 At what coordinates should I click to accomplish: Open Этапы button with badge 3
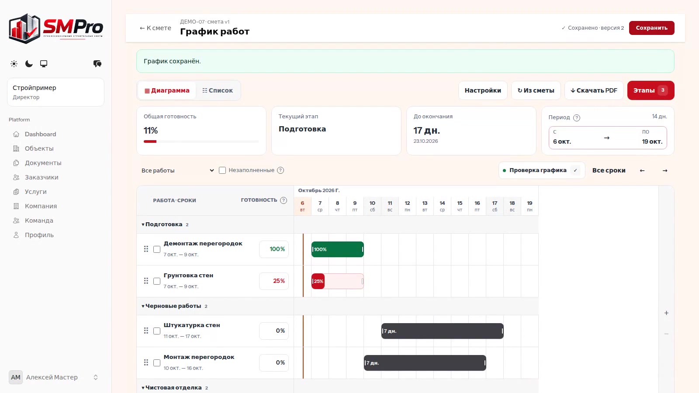(651, 90)
